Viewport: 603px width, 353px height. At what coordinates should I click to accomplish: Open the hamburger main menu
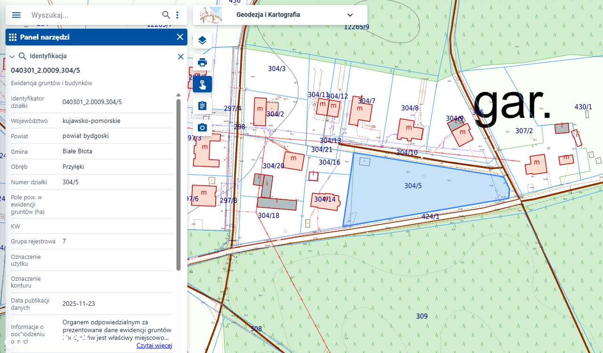[16, 15]
